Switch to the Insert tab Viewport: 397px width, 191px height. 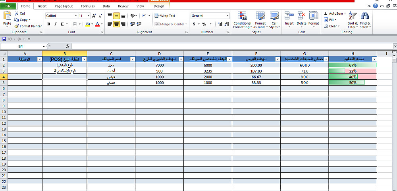click(42, 6)
